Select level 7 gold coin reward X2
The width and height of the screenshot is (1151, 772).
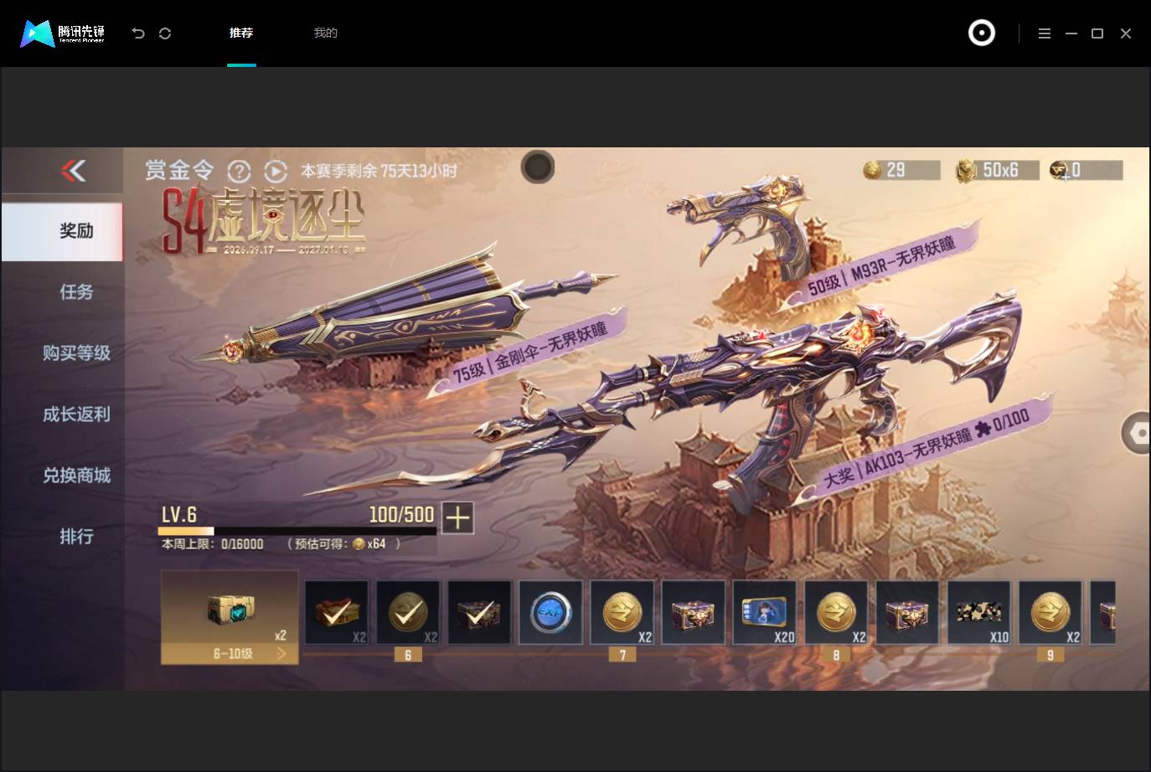coord(622,613)
